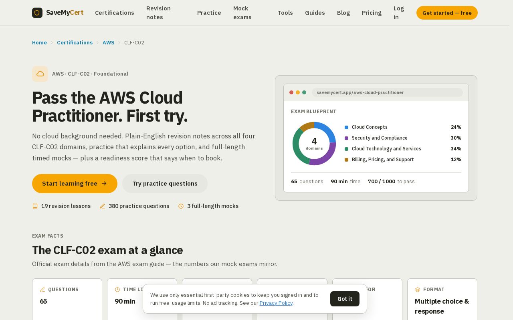Click Try practice questions button
The height and width of the screenshot is (320, 513).
tap(165, 184)
